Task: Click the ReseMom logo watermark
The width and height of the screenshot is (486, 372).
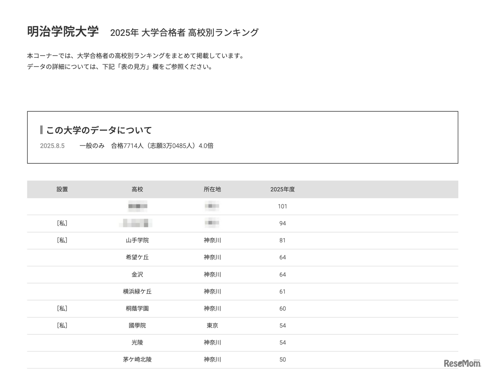Action: coord(462,363)
